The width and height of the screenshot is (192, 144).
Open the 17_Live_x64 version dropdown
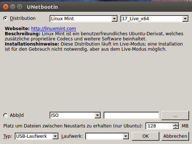155,19
